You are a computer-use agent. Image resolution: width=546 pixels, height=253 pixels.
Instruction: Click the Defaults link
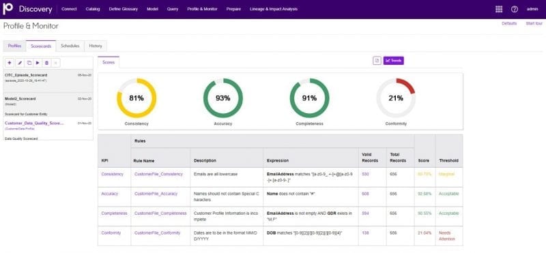(509, 24)
